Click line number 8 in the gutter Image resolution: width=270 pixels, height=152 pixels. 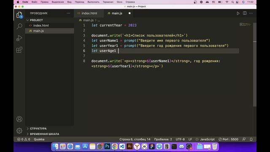(x=84, y=61)
